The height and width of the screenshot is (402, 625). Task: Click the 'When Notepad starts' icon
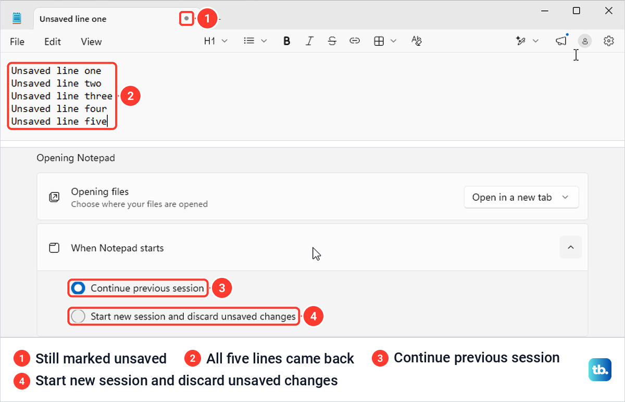click(54, 248)
